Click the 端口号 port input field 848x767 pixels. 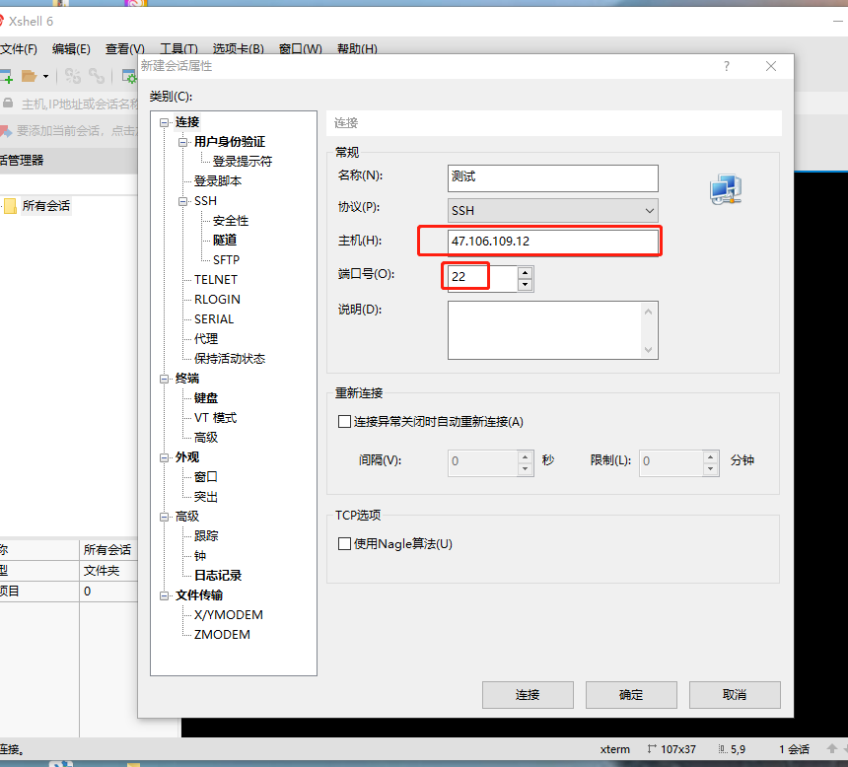(482, 278)
